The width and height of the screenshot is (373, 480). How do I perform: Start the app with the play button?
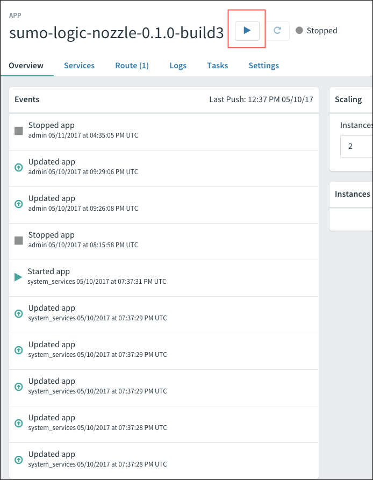click(247, 31)
